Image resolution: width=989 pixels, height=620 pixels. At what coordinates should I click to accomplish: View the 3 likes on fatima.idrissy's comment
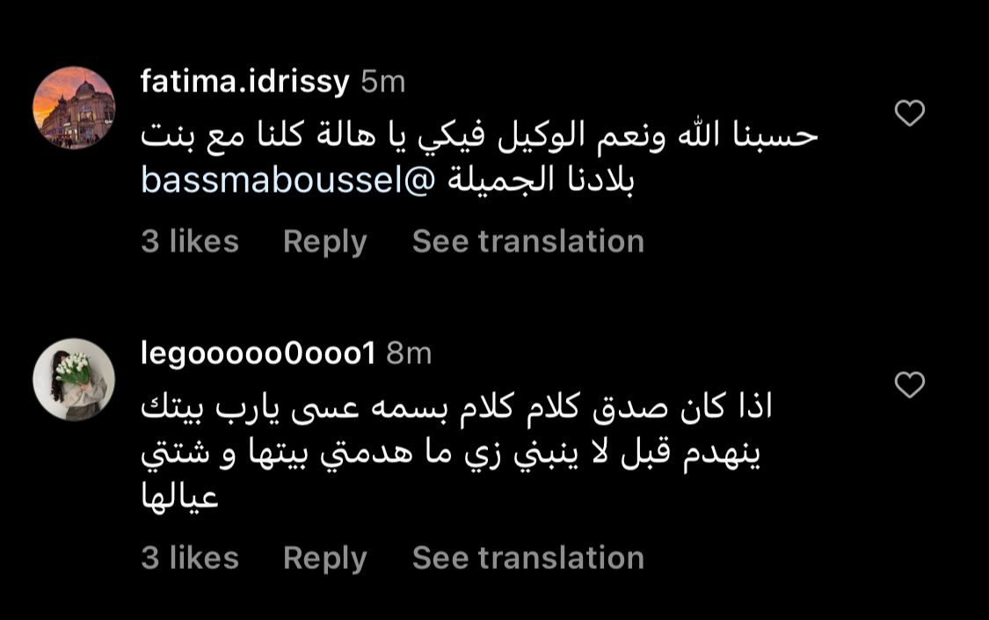[x=190, y=241]
